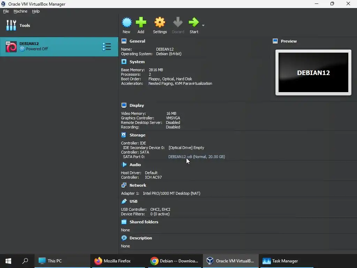
Task: Click the Floppy, Optical, Hard Disk boot order
Action: pyautogui.click(x=170, y=79)
